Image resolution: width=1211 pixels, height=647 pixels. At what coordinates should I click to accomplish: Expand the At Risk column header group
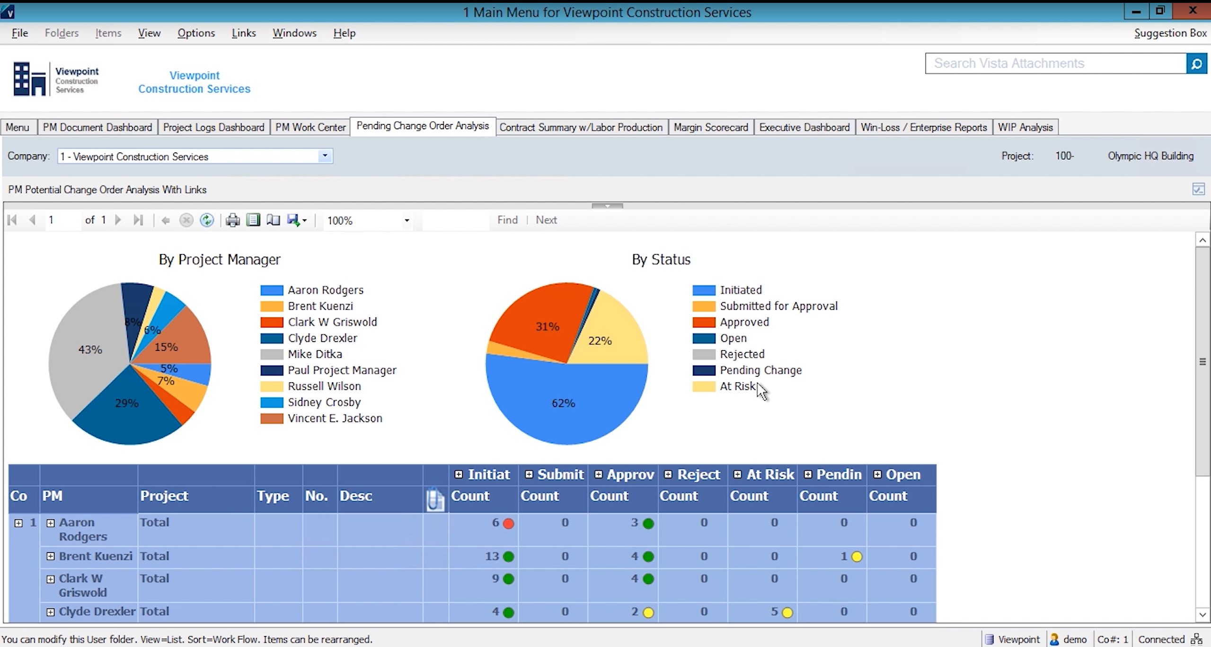click(x=737, y=474)
